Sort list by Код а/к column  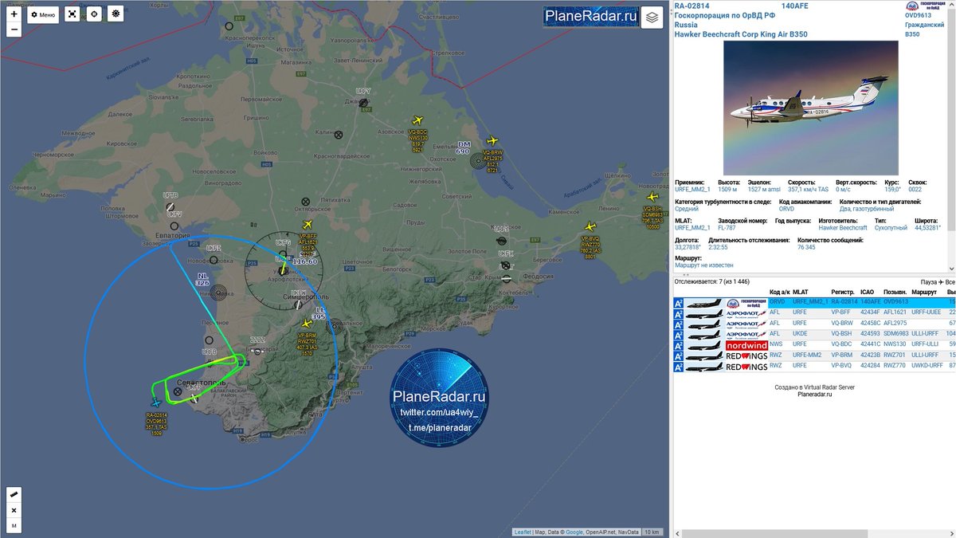(780, 293)
